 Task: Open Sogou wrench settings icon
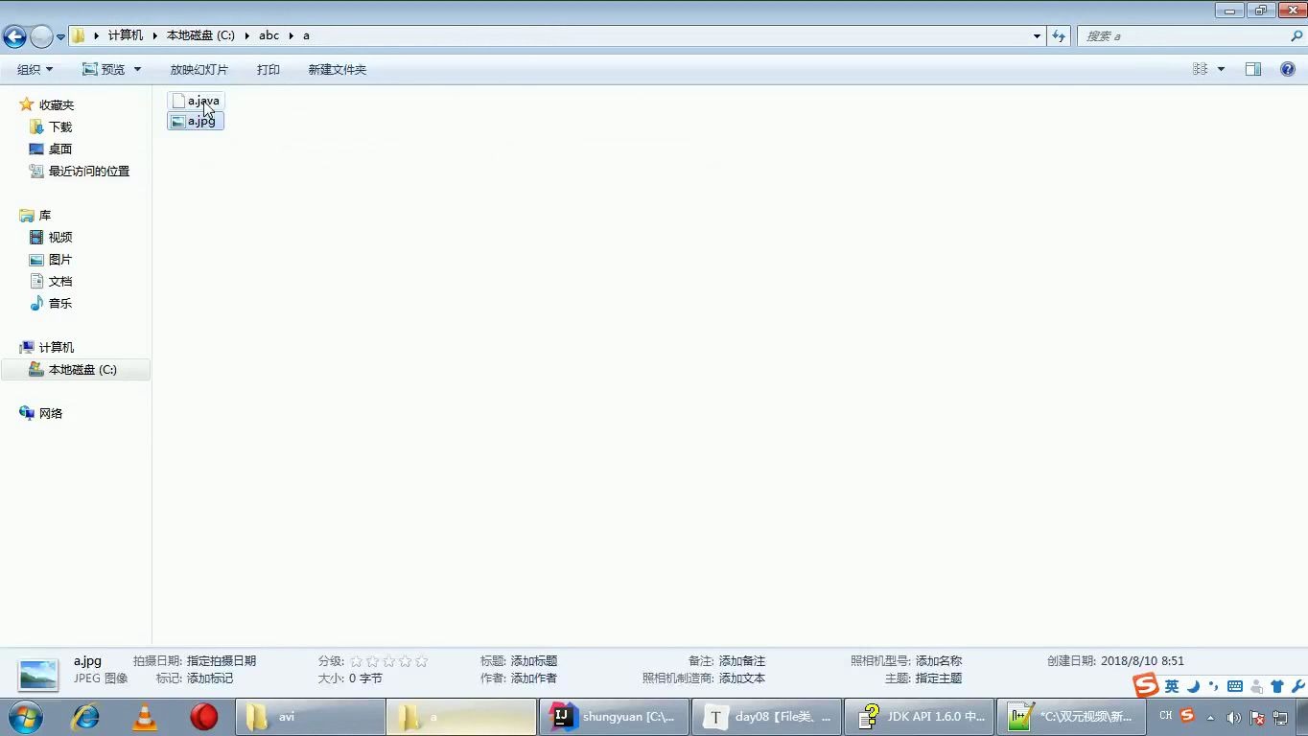pos(1298,686)
